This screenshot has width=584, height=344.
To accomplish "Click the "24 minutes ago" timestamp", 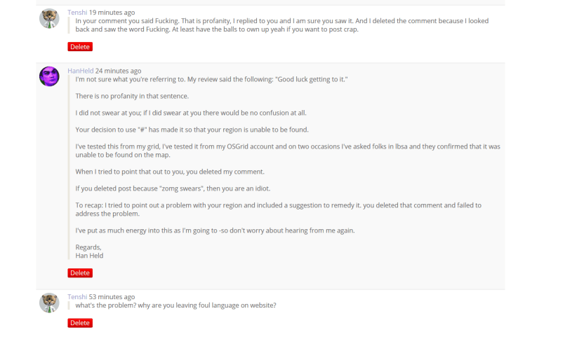I will tap(118, 71).
